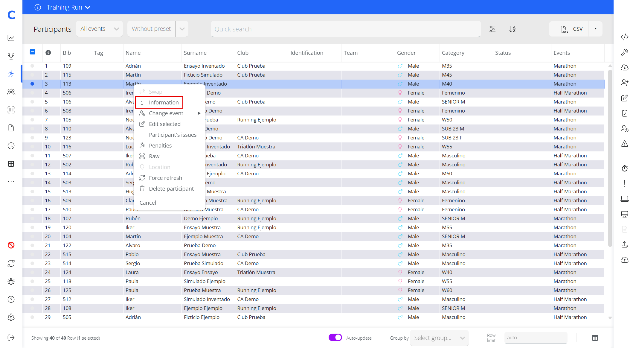636x348 pixels.
Task: Click the cloud download icon in right panel
Action: point(625,67)
